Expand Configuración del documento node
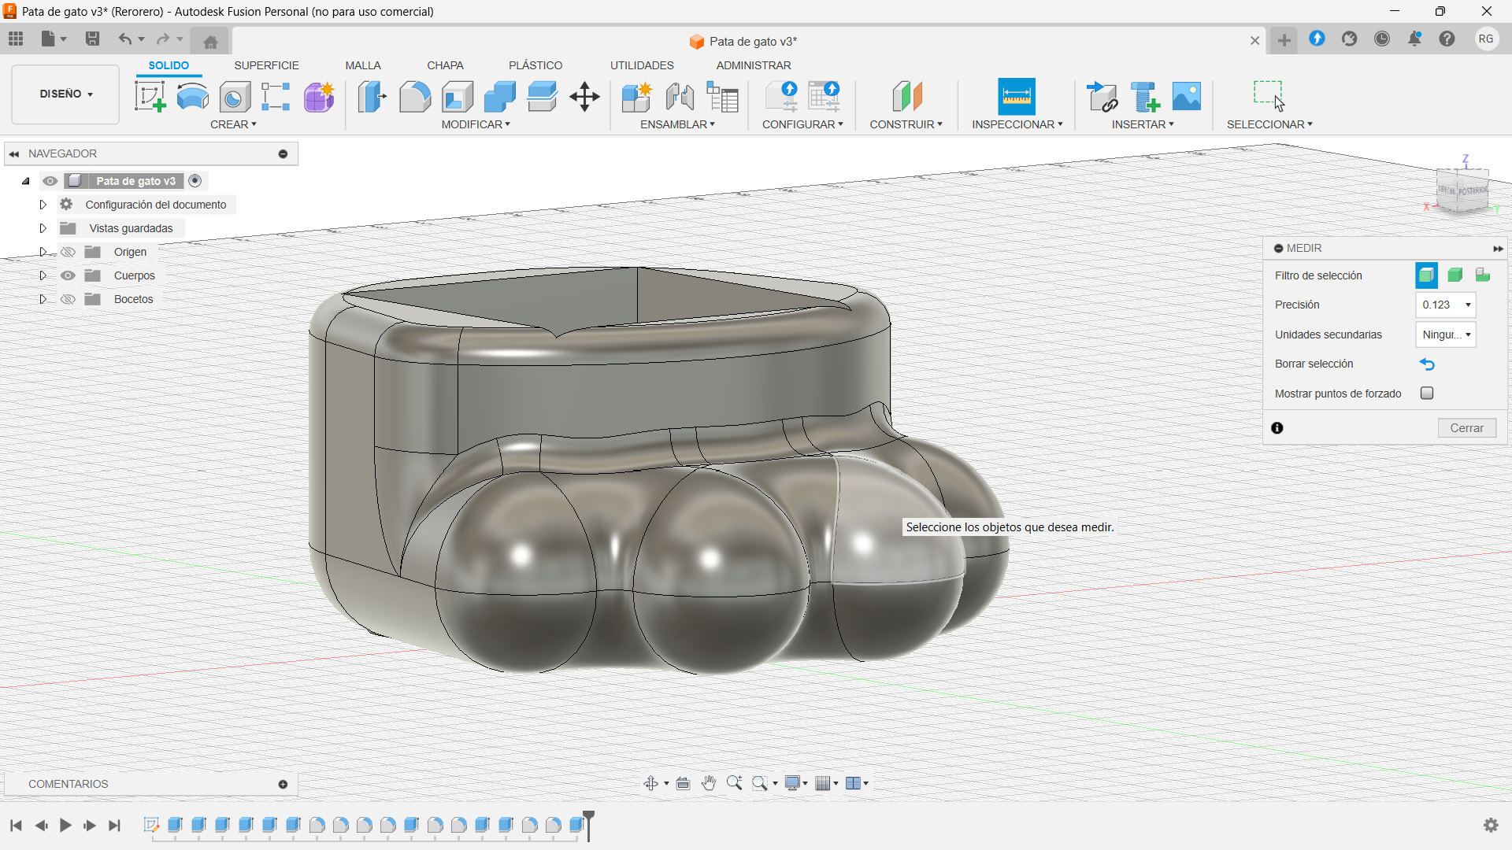The image size is (1512, 850). click(43, 205)
